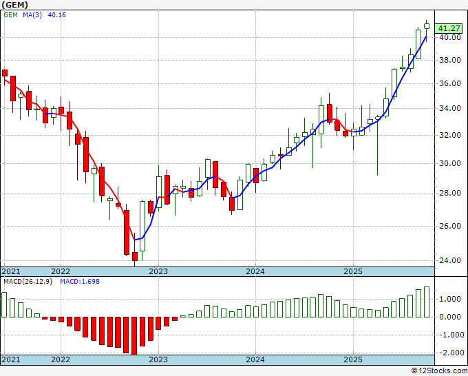The width and height of the screenshot is (468, 376).
Task: Open the 12Stocks.com copyright link
Action: point(439,371)
